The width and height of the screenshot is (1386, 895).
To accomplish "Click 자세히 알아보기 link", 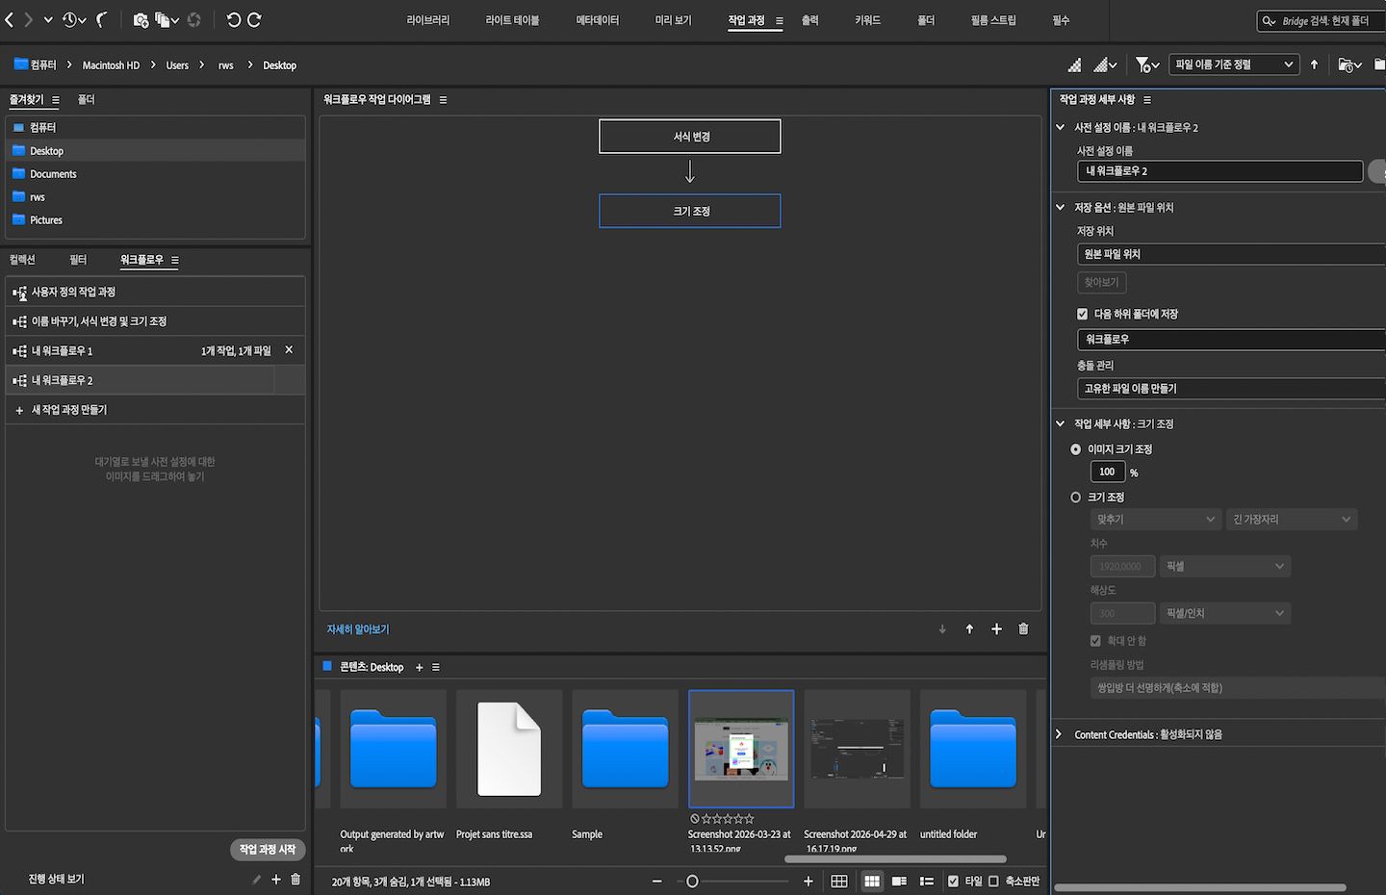I will click(x=358, y=629).
